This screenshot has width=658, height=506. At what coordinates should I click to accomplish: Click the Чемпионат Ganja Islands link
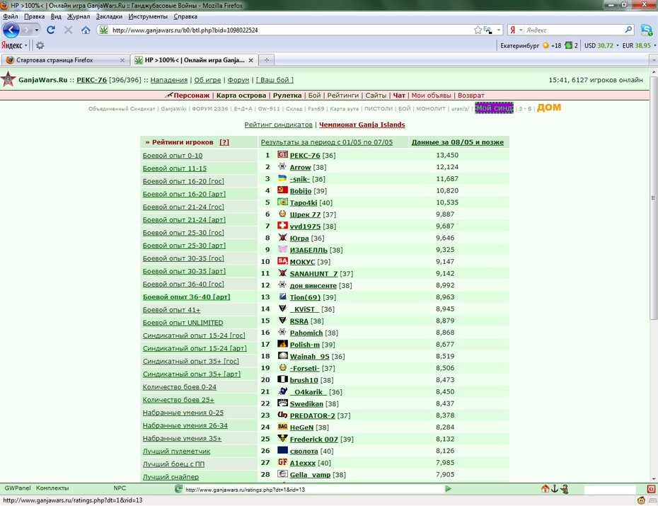(362, 125)
